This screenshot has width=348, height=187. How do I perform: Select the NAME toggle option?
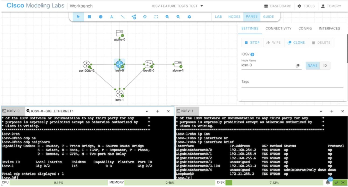[x=313, y=65]
